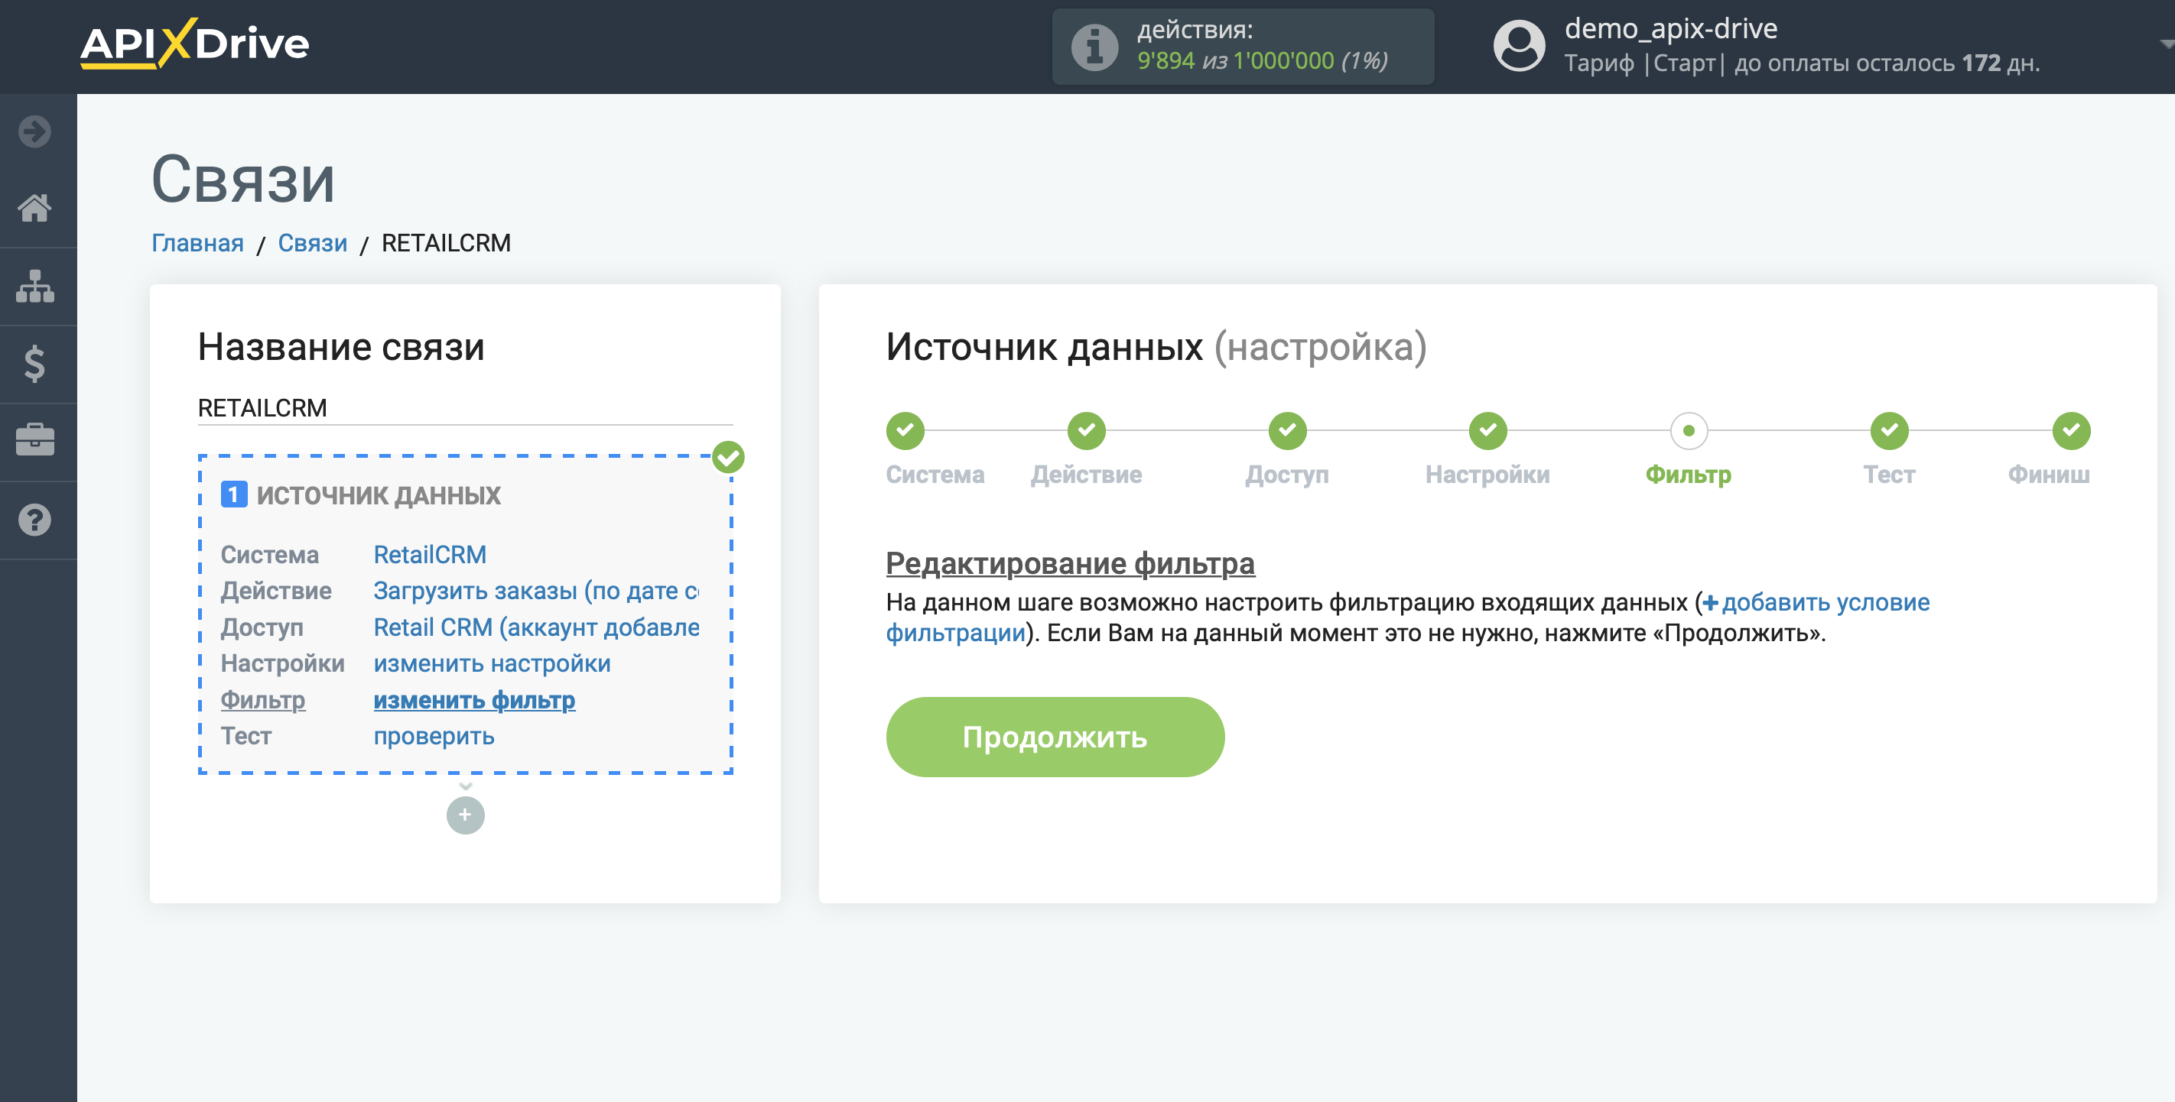
Task: Open the Связи breadcrumb link
Action: tap(312, 243)
